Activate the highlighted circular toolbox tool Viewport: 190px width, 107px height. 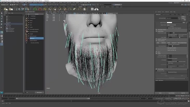(2, 32)
